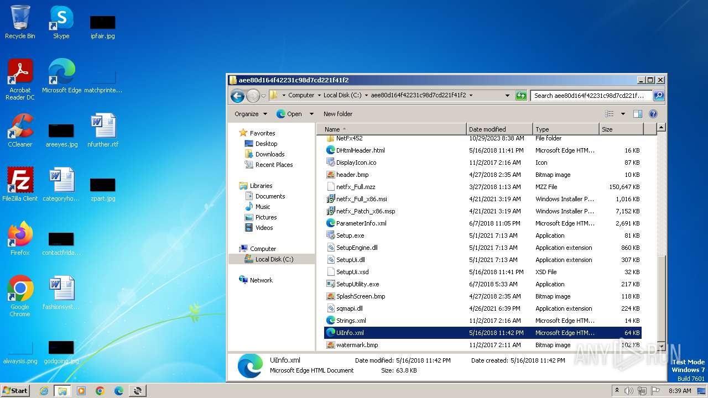
Task: Click the Open toolbar button
Action: [x=289, y=114]
